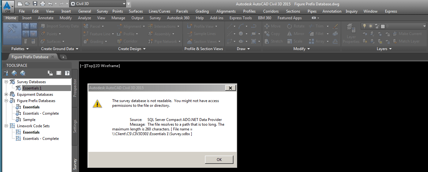This screenshot has height=172, width=428.
Task: Switch to the Analyze ribbon tab
Action: tap(84, 18)
